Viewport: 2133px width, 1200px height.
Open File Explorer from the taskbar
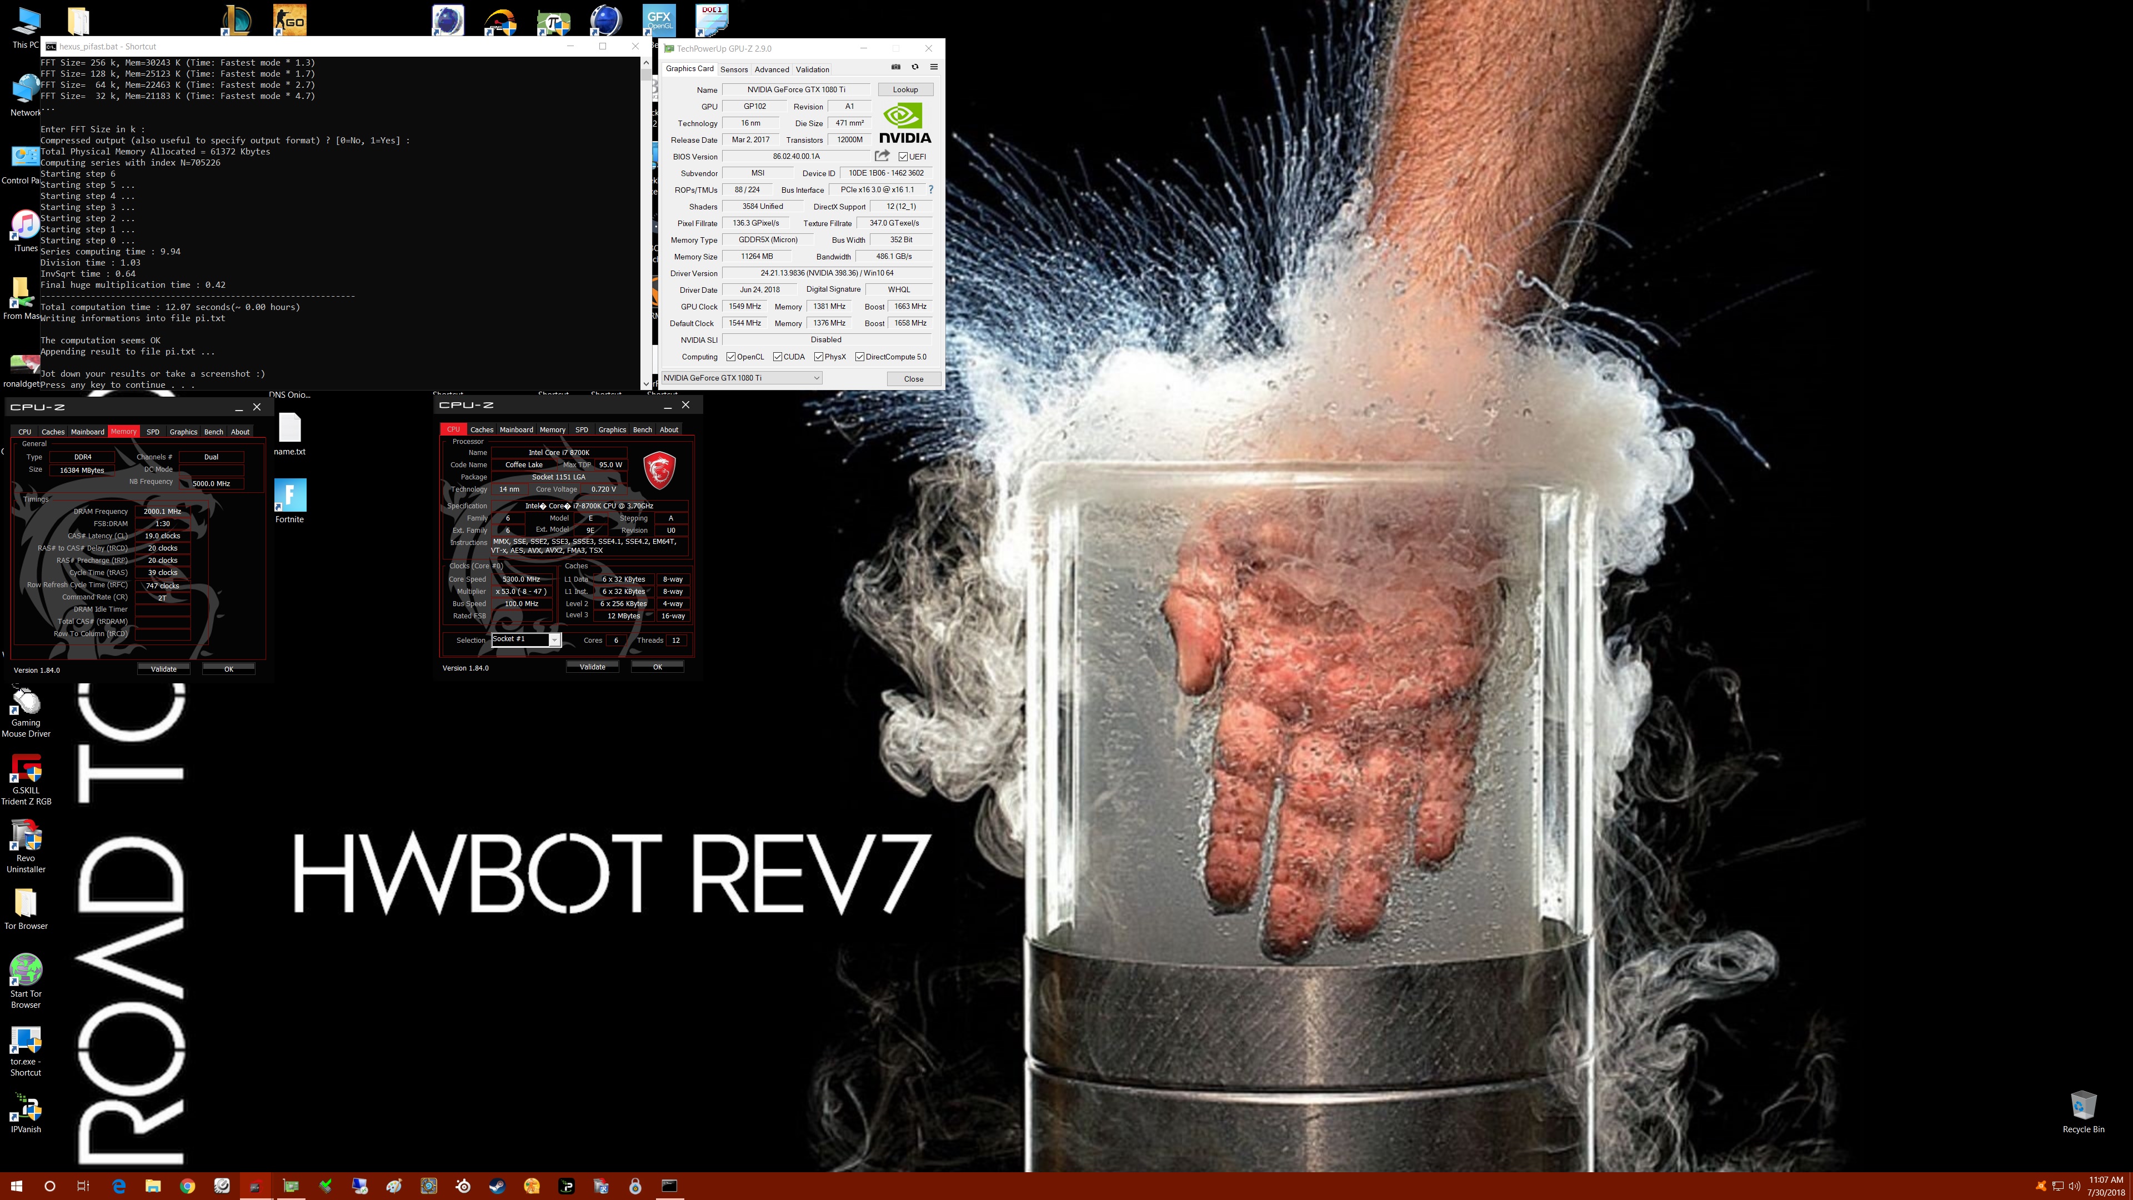point(152,1186)
